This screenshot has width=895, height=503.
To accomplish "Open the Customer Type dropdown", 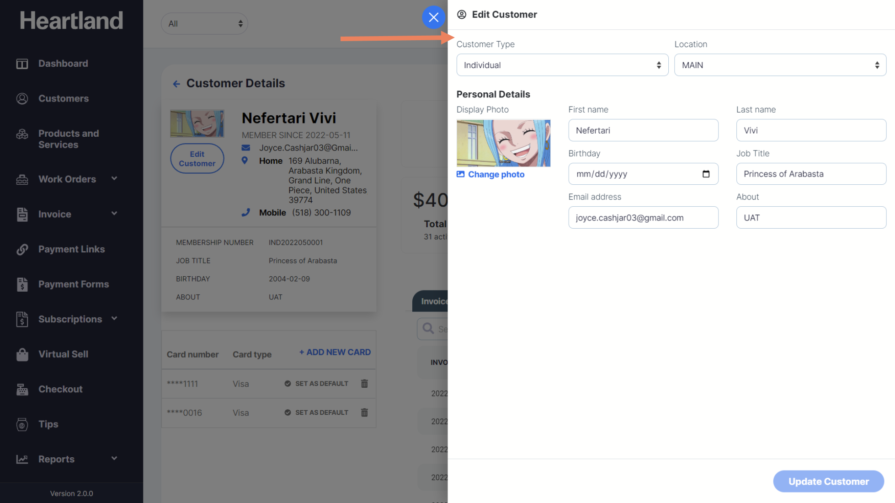I will pos(562,65).
